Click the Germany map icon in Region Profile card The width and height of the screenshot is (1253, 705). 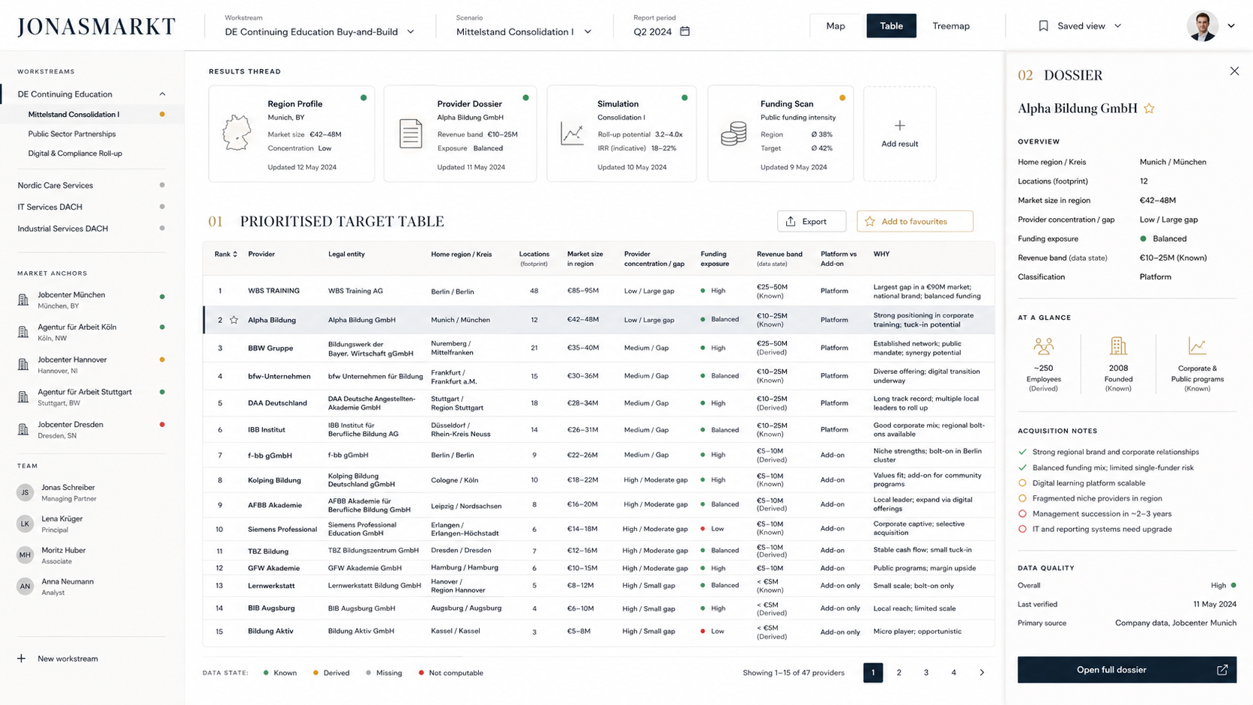[237, 133]
